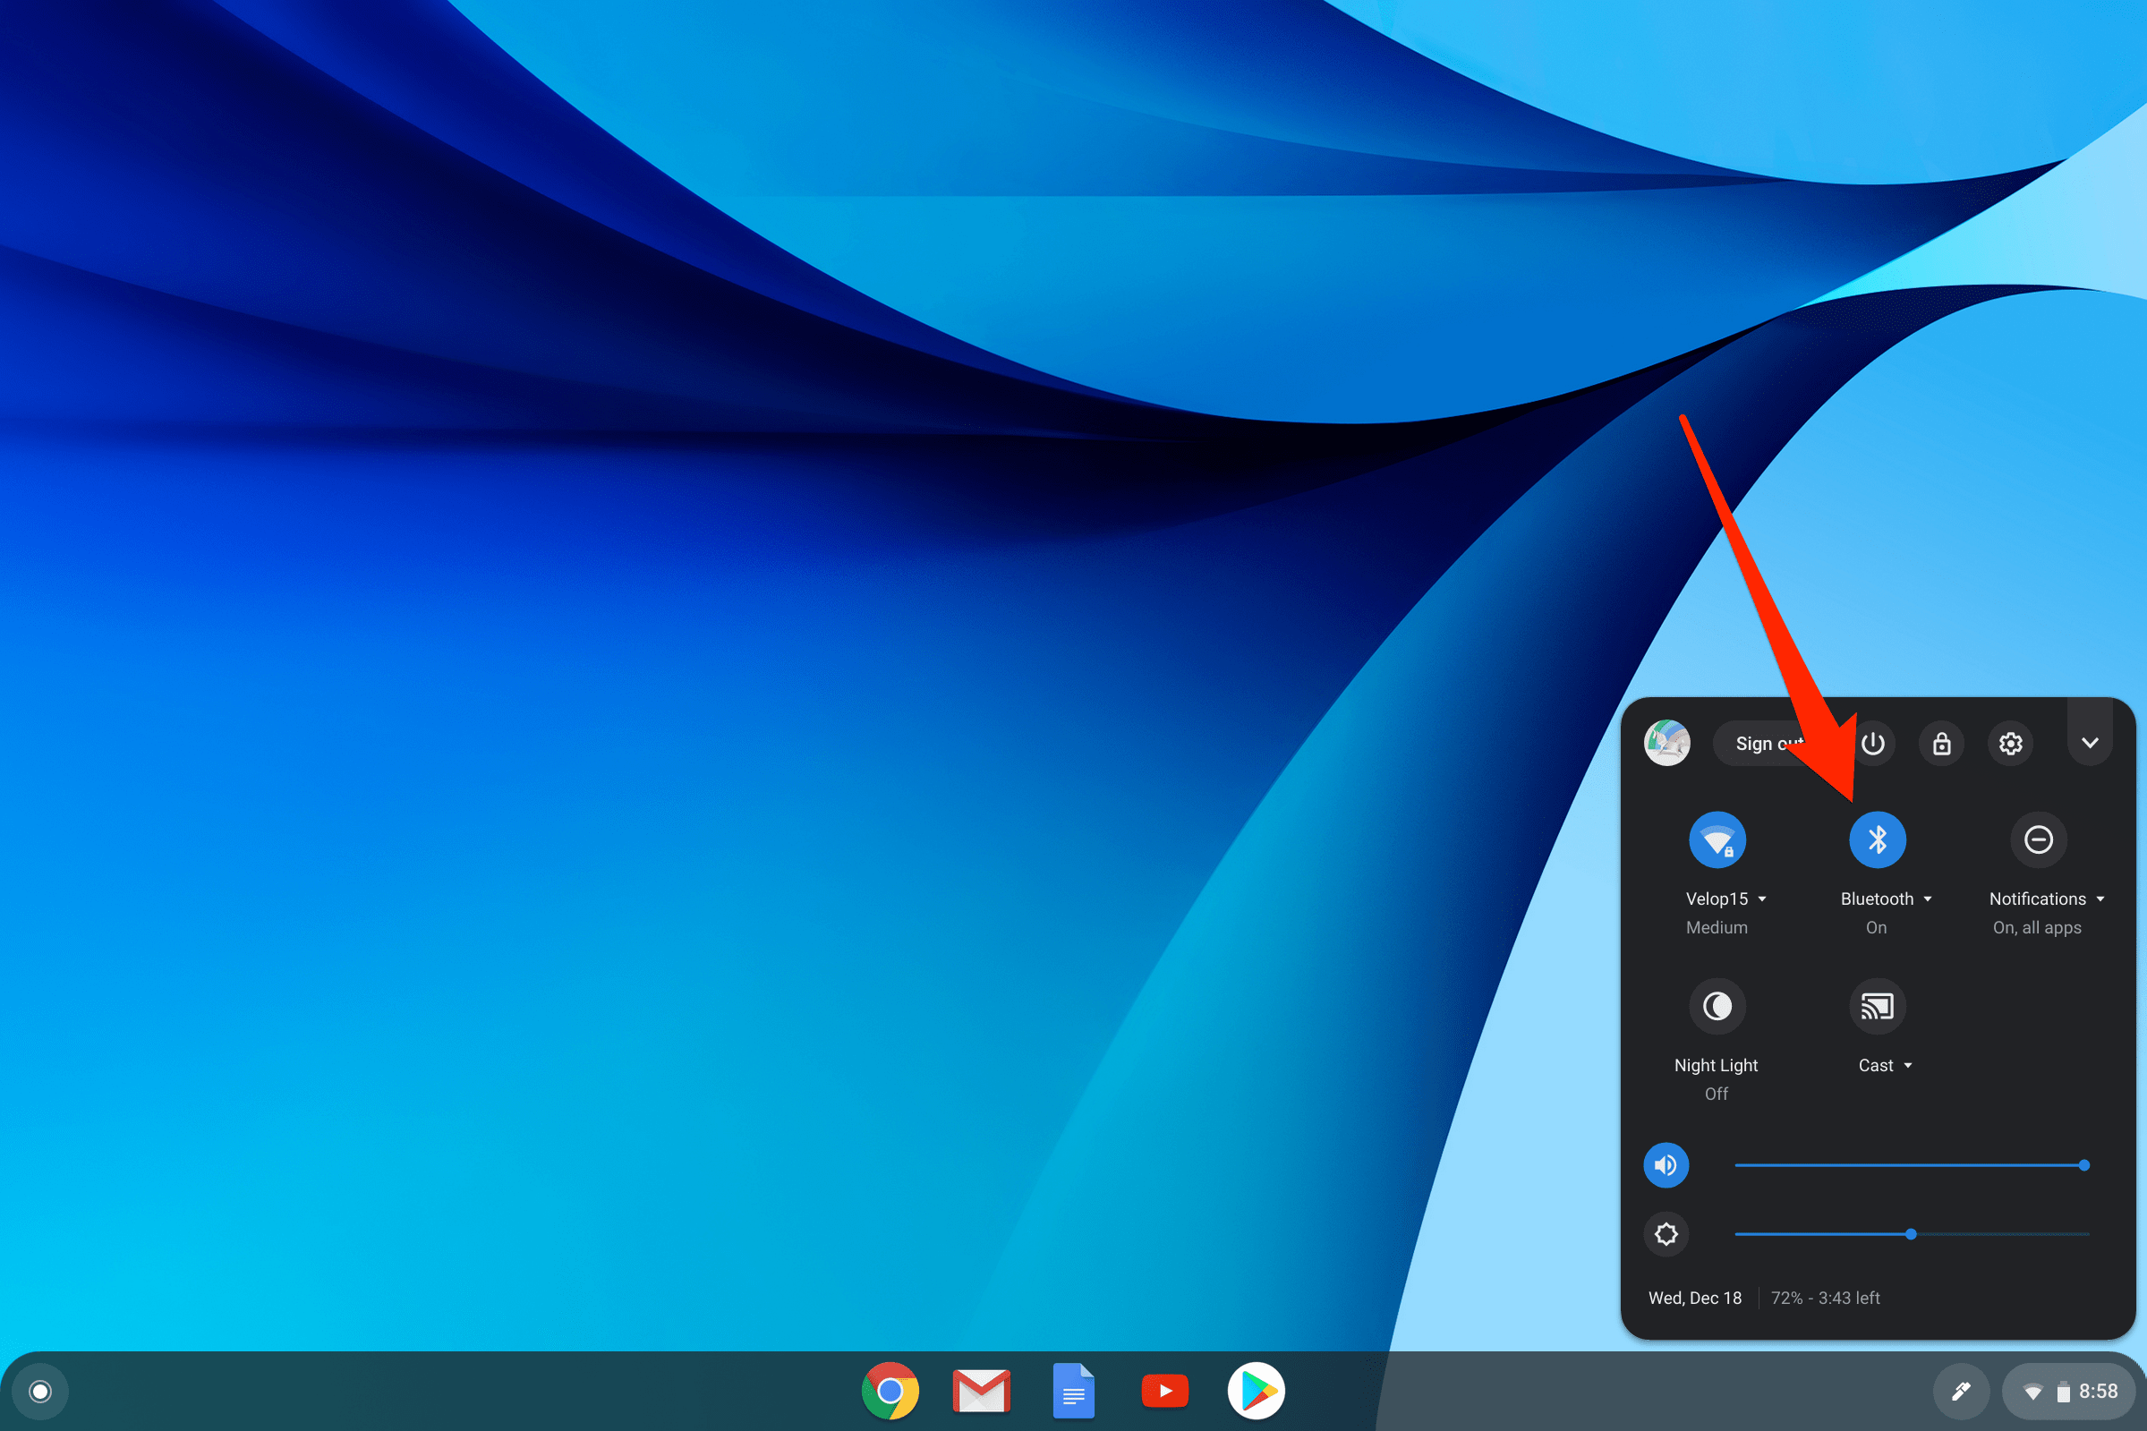Open the stylus tools pen icon
The image size is (2147, 1431).
coord(1960,1391)
